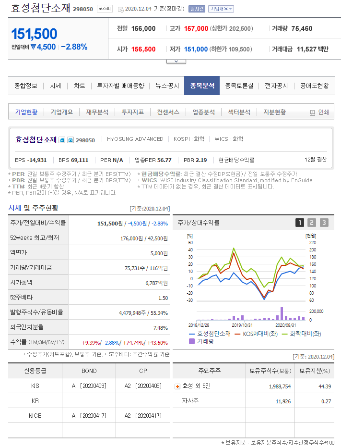Viewport: 341px width, 448px height.
Task: Click the 보유주식수 value 1,988,754
Action: point(280,386)
